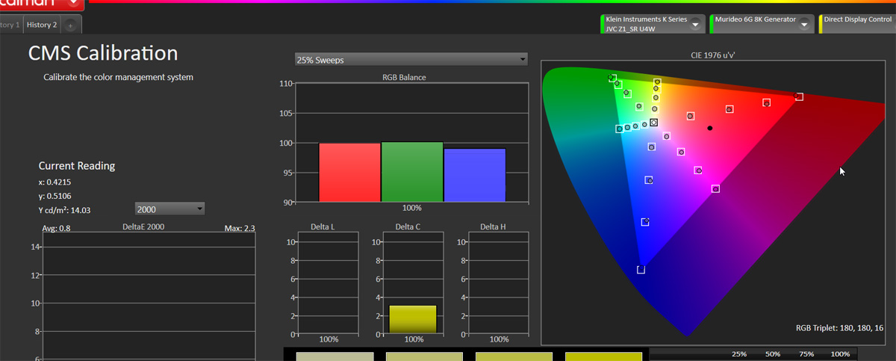Click the blue bar in RGB Balance chart
This screenshot has width=896, height=361.
click(x=475, y=175)
